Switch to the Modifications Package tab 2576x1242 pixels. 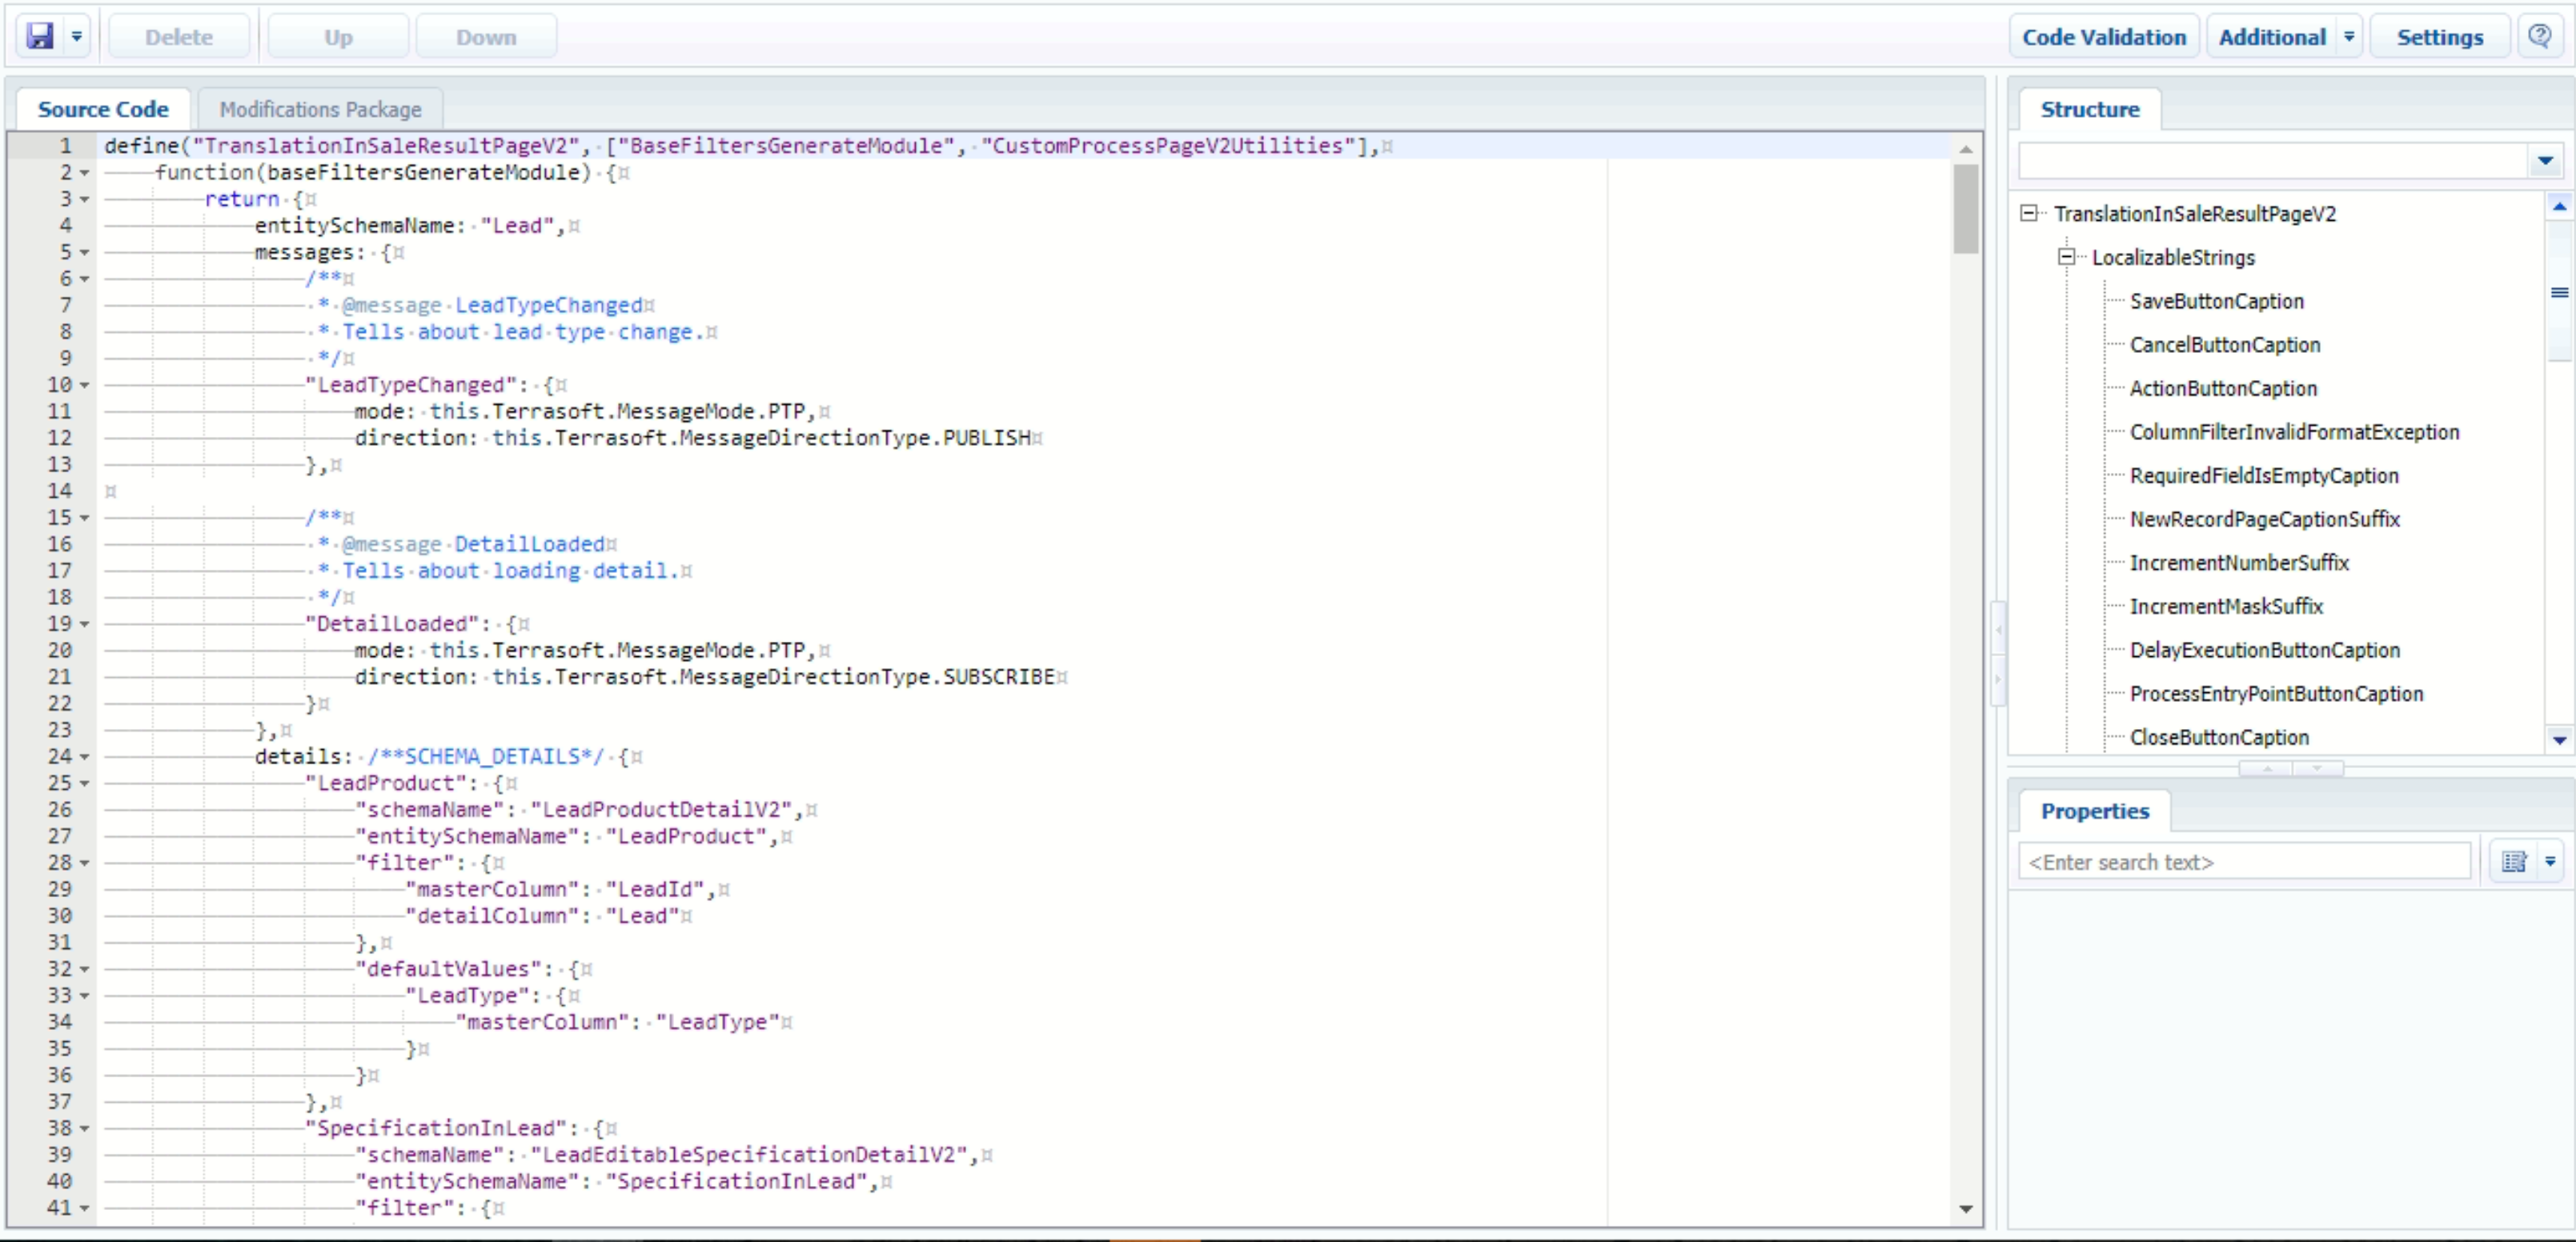[x=320, y=109]
